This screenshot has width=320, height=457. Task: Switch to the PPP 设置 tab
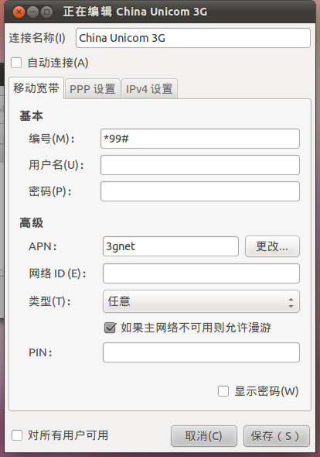tap(93, 88)
